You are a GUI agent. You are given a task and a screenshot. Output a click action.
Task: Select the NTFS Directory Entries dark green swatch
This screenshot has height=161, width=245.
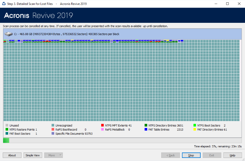pos(146,125)
